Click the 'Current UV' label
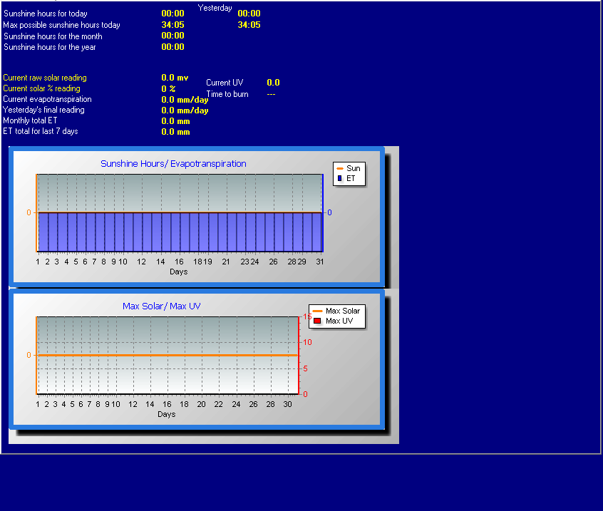The width and height of the screenshot is (603, 511). tap(225, 83)
